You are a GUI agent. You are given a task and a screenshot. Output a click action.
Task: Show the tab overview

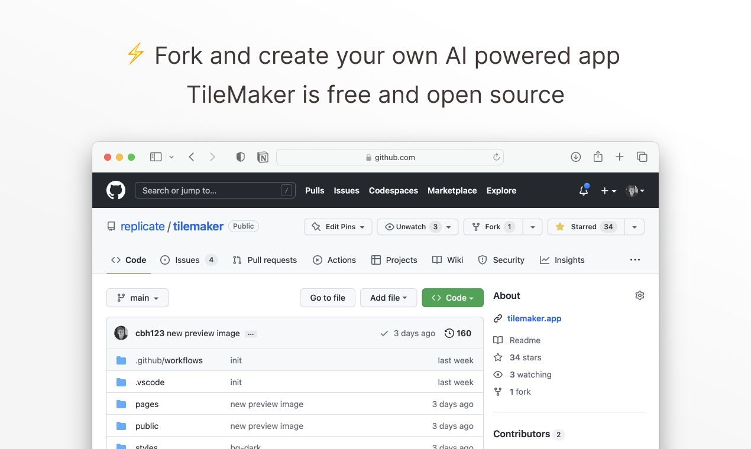[x=642, y=157]
